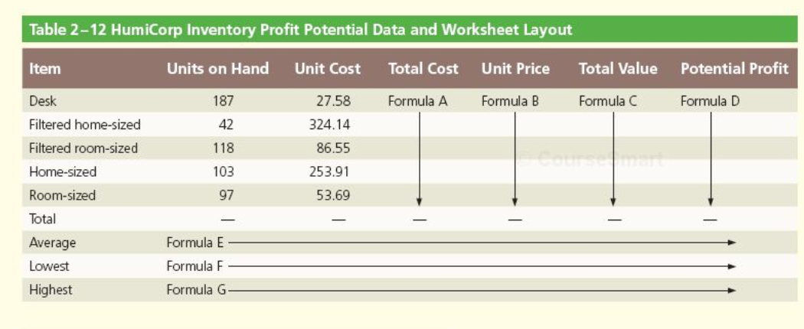Click the 'Formula E' label in Average row

point(195,243)
